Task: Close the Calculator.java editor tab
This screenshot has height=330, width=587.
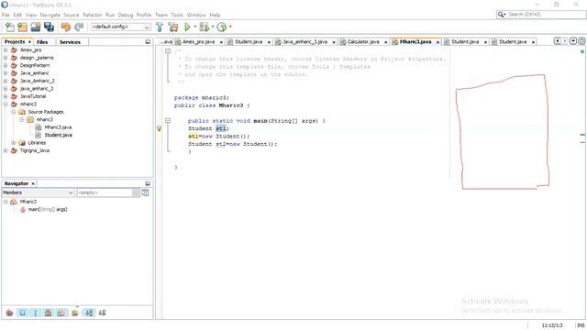Action: click(385, 42)
